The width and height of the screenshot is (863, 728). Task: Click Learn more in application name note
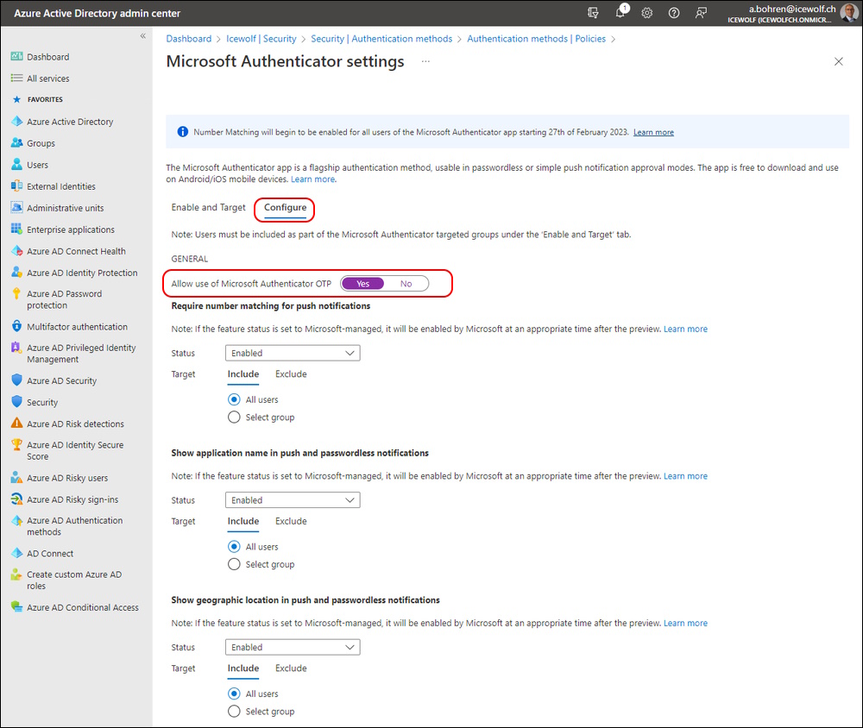685,475
